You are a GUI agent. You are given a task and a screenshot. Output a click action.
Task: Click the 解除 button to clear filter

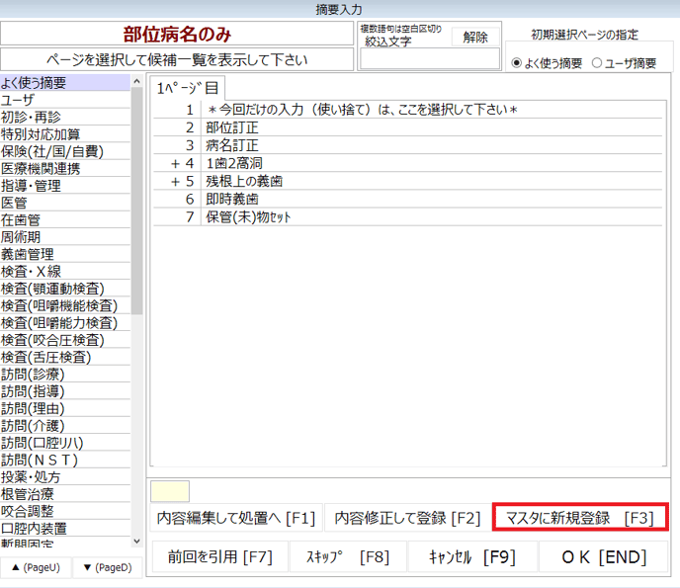coord(474,37)
